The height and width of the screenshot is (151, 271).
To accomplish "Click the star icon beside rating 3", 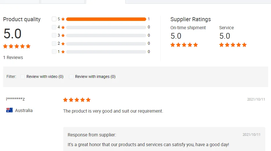I will (63, 36).
